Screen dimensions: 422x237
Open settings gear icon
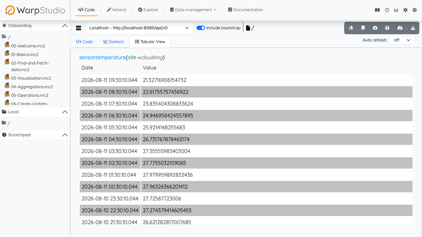click(406, 10)
